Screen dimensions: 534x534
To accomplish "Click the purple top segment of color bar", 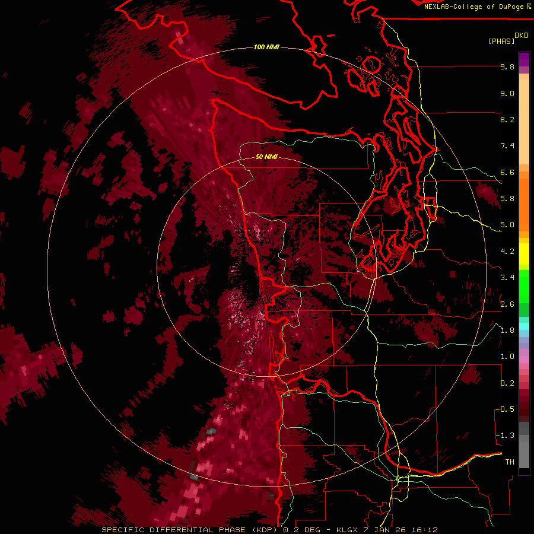I will coord(524,59).
